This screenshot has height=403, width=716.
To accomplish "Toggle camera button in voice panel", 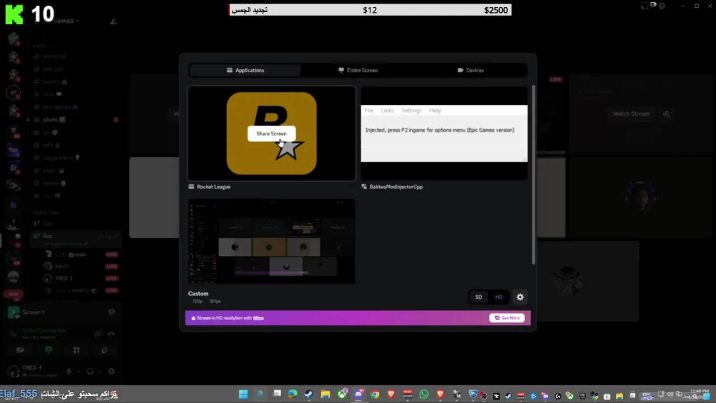I will (x=20, y=350).
